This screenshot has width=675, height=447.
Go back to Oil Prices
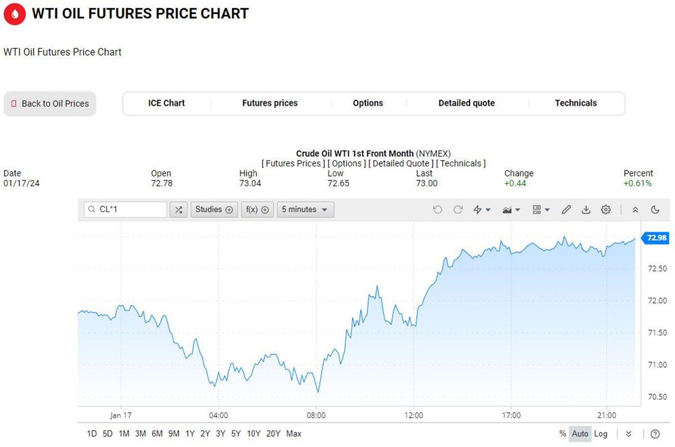(50, 104)
